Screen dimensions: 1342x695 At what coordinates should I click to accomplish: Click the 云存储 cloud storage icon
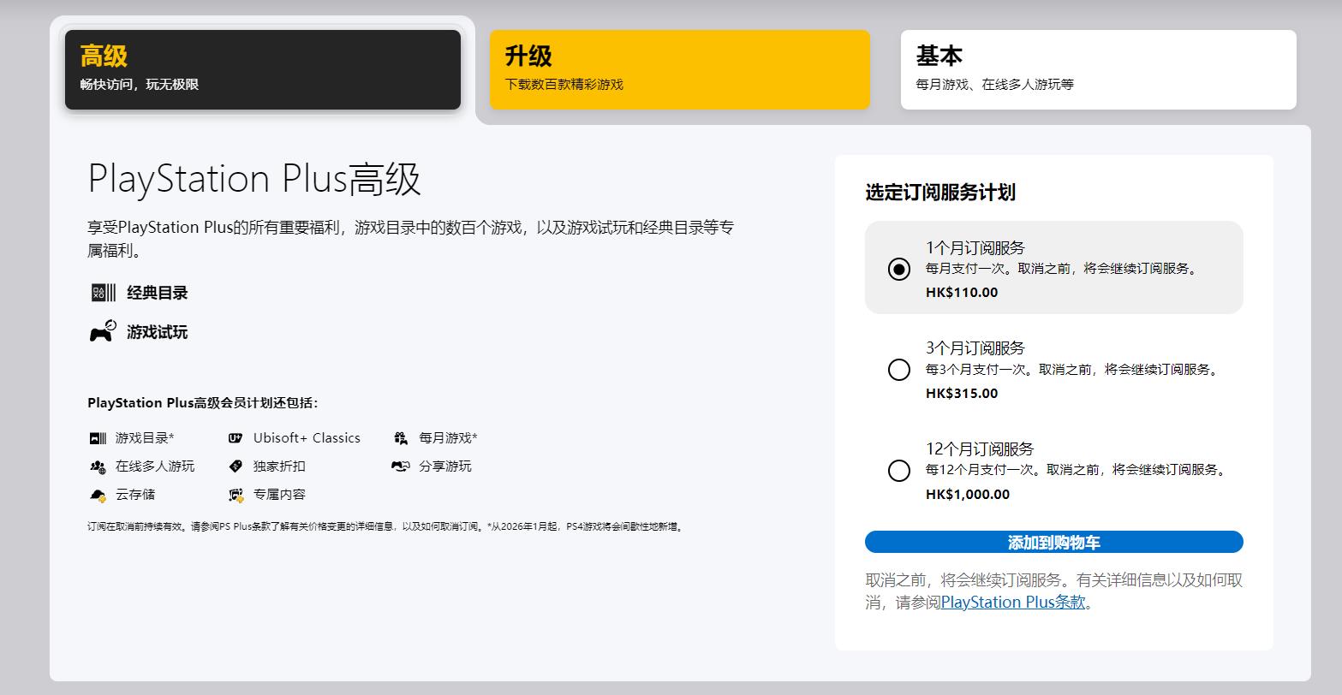point(97,495)
